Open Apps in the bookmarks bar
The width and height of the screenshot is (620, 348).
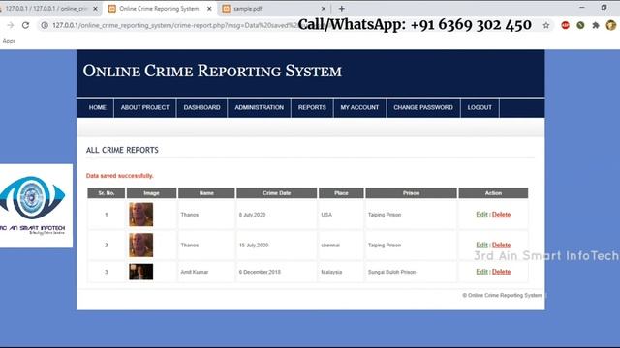click(9, 41)
